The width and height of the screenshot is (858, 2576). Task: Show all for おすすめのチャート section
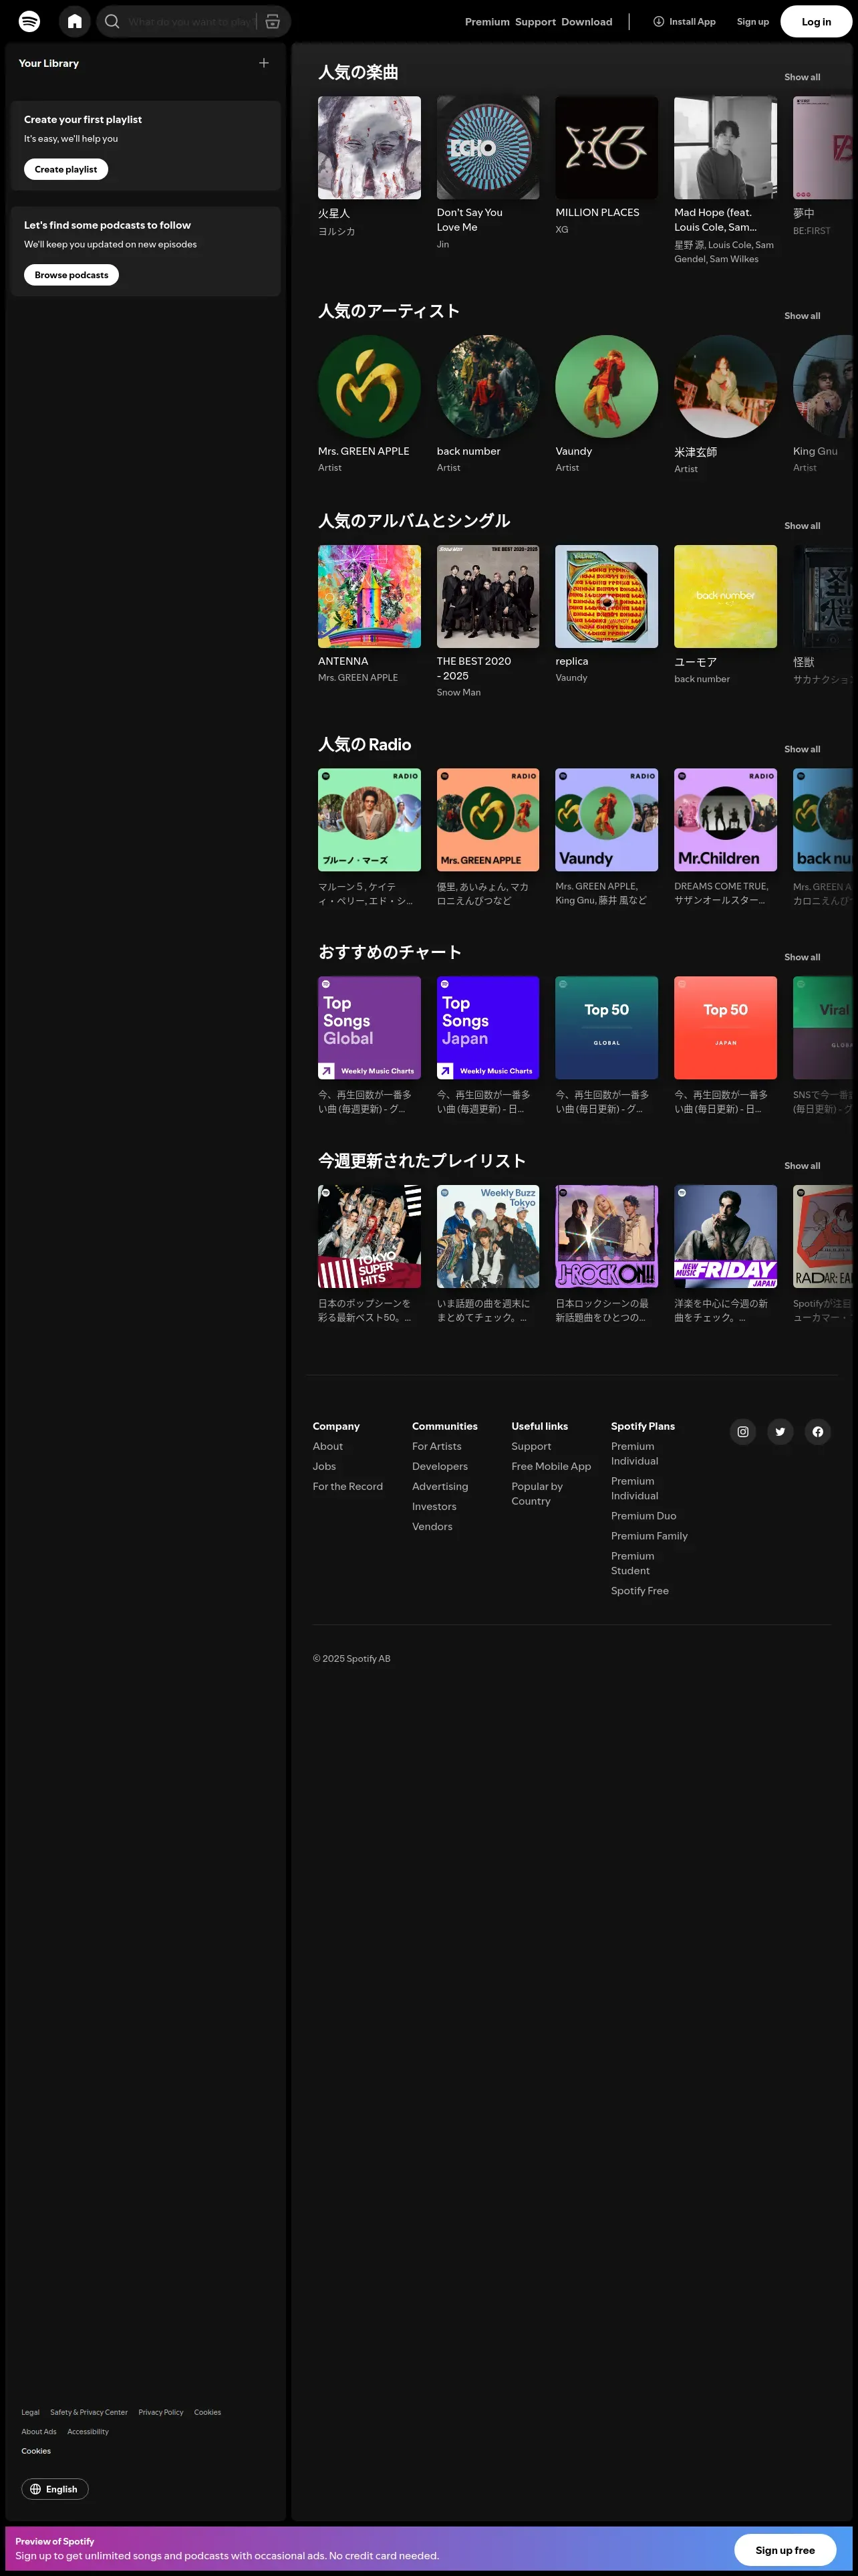pos(802,957)
